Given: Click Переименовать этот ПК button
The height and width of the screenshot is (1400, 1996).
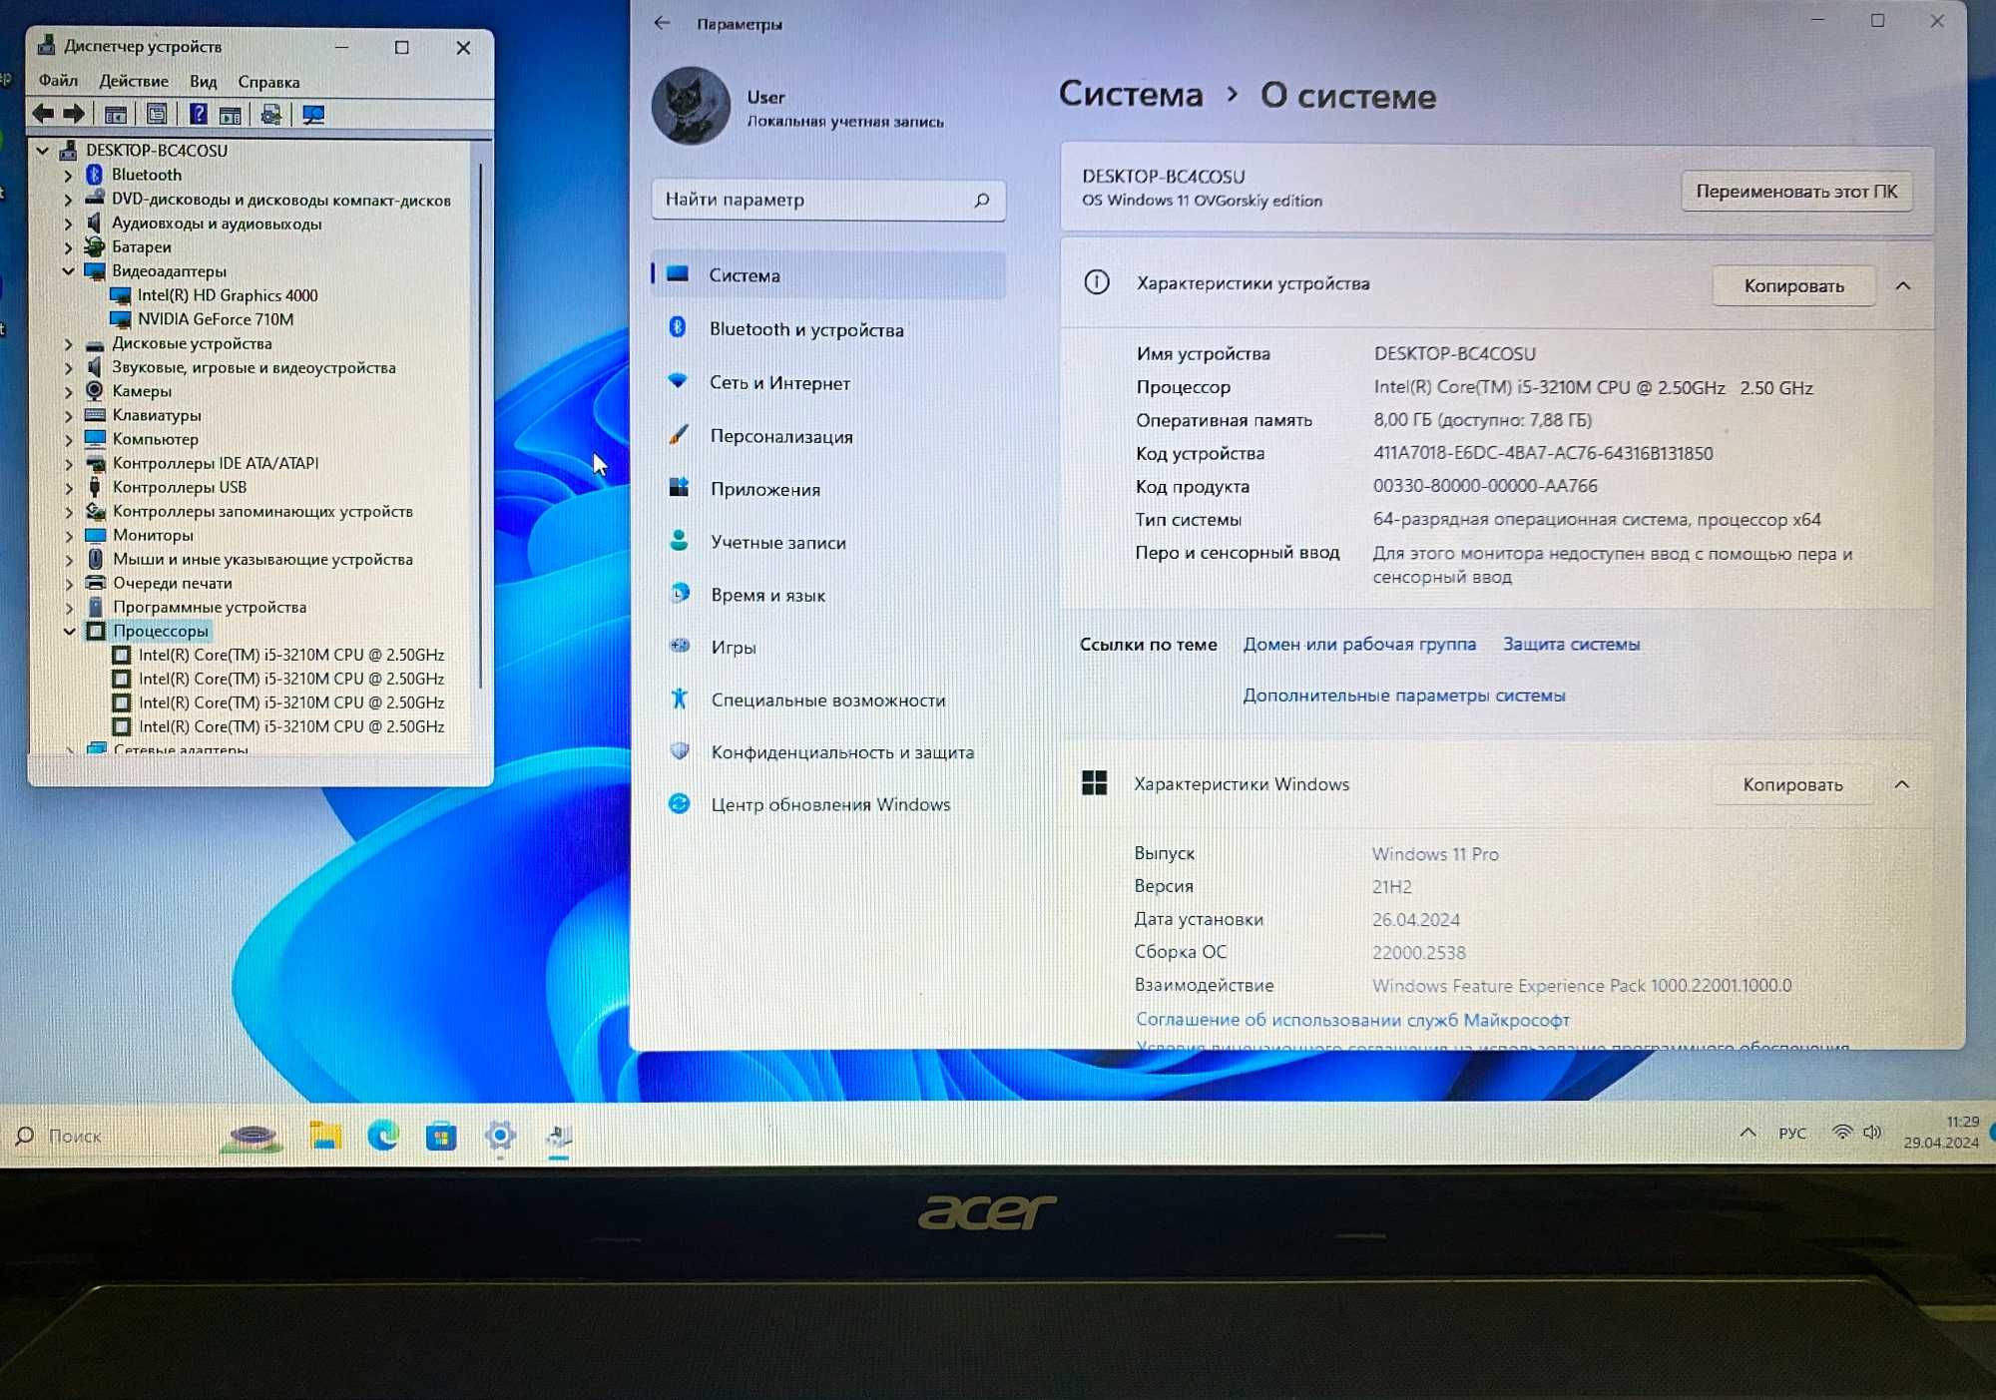Looking at the screenshot, I should (1795, 192).
